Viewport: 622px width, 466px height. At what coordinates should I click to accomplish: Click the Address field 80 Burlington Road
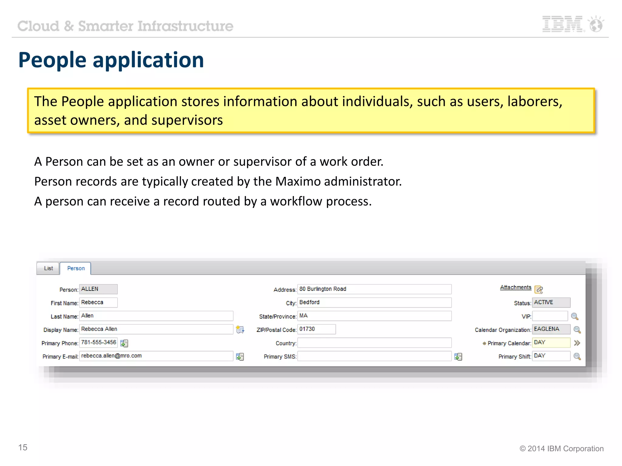[x=374, y=289]
